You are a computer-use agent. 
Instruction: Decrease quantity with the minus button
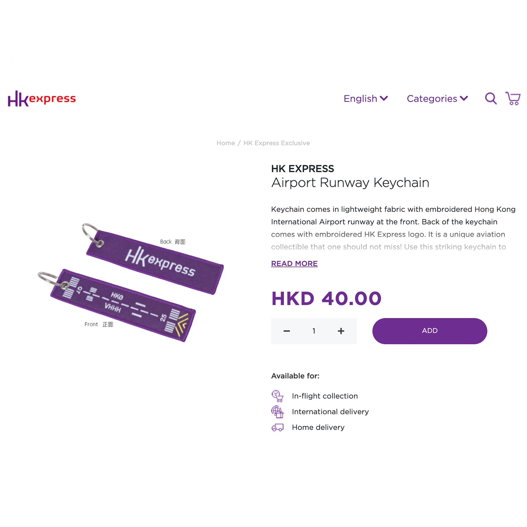[287, 331]
